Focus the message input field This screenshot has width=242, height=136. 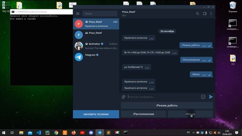[163, 97]
